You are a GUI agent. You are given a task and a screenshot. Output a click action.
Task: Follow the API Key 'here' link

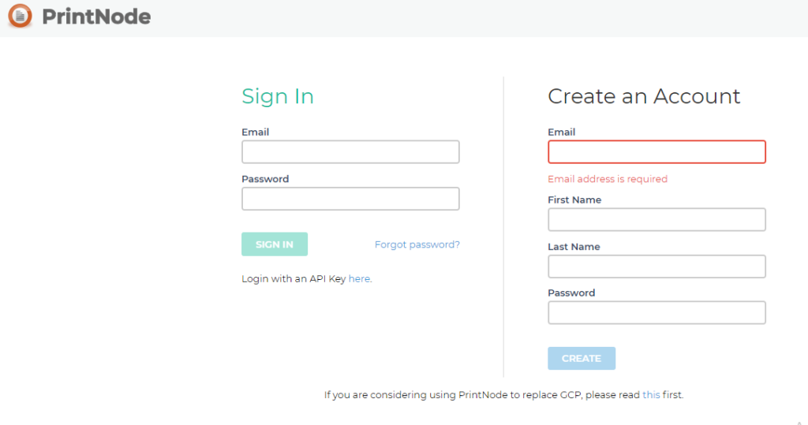(359, 279)
